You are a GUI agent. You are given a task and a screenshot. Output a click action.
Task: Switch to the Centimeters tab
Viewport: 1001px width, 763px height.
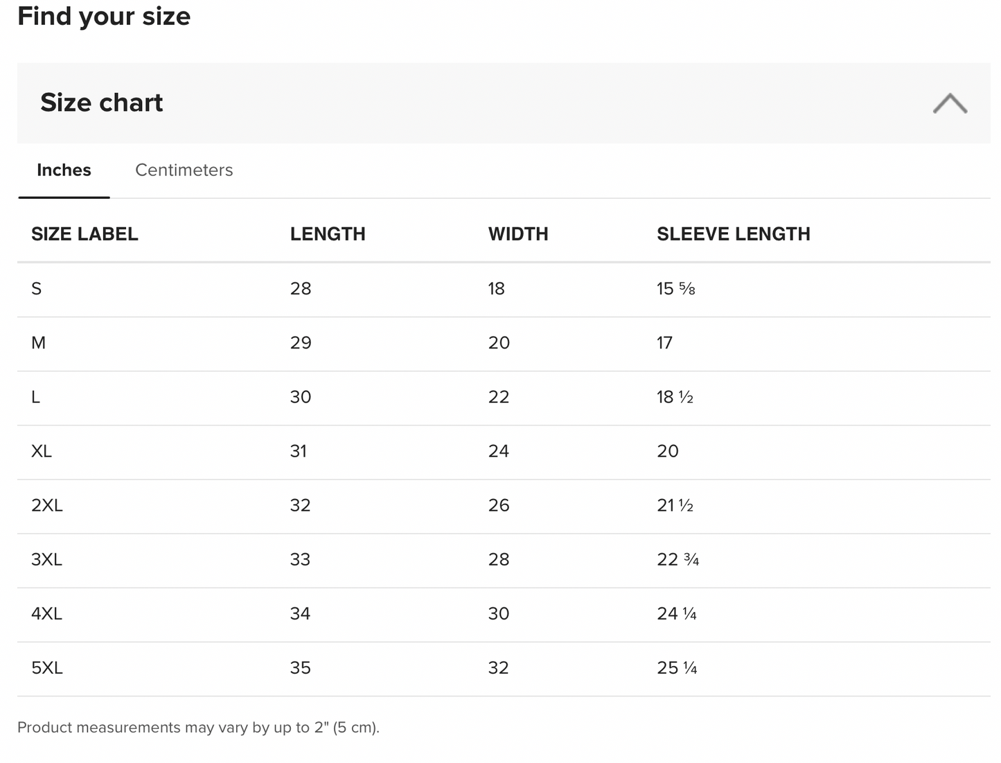184,170
